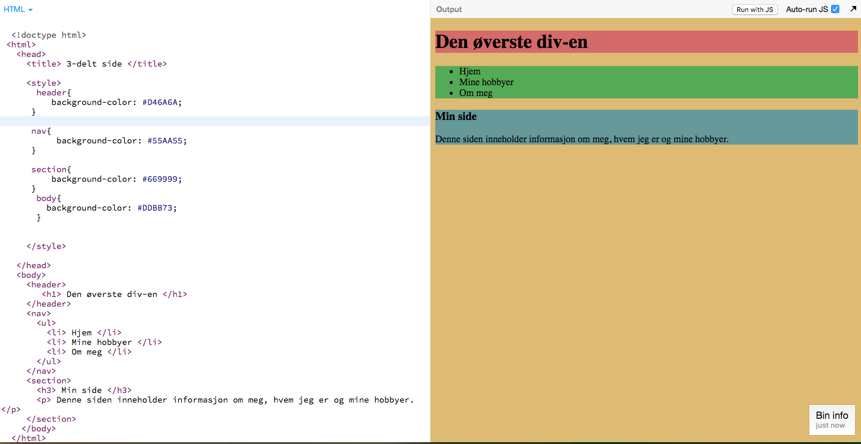Viewport: 861px width, 444px height.
Task: Click the Min side heading in output
Action: click(456, 116)
